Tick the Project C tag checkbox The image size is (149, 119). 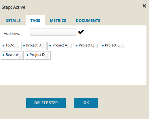pyautogui.click(x=122, y=46)
